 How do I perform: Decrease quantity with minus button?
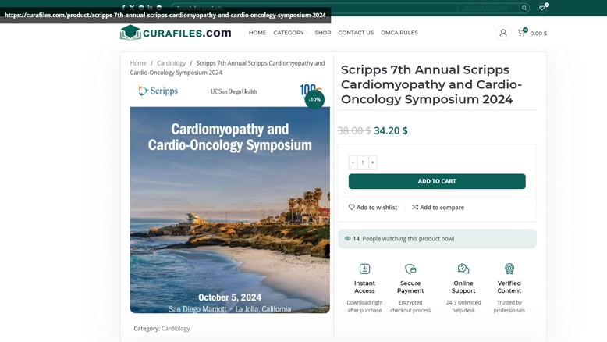tap(353, 162)
